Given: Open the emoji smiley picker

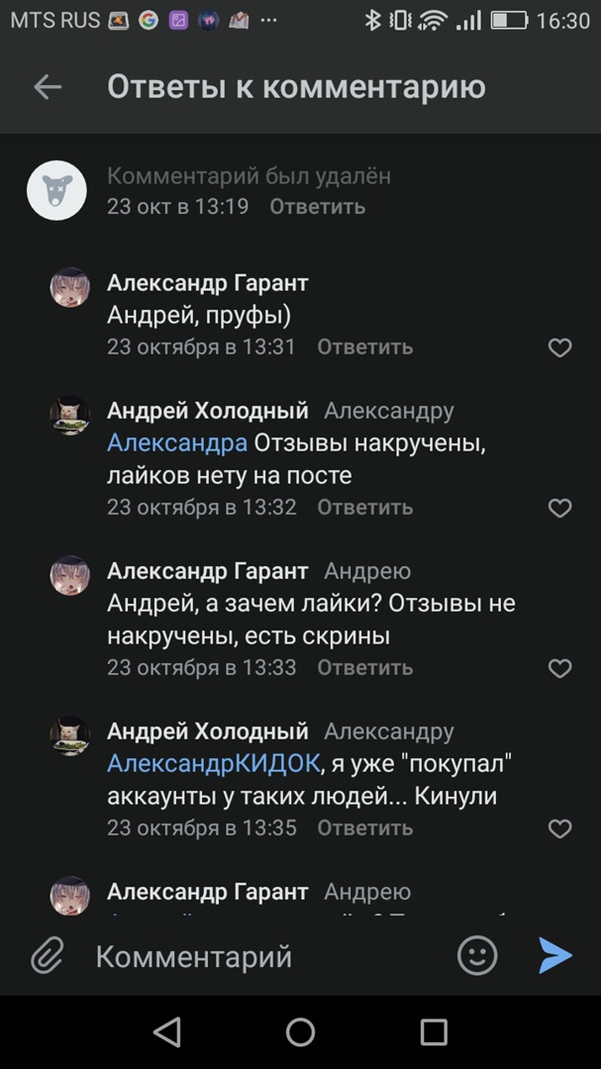Looking at the screenshot, I should point(476,955).
